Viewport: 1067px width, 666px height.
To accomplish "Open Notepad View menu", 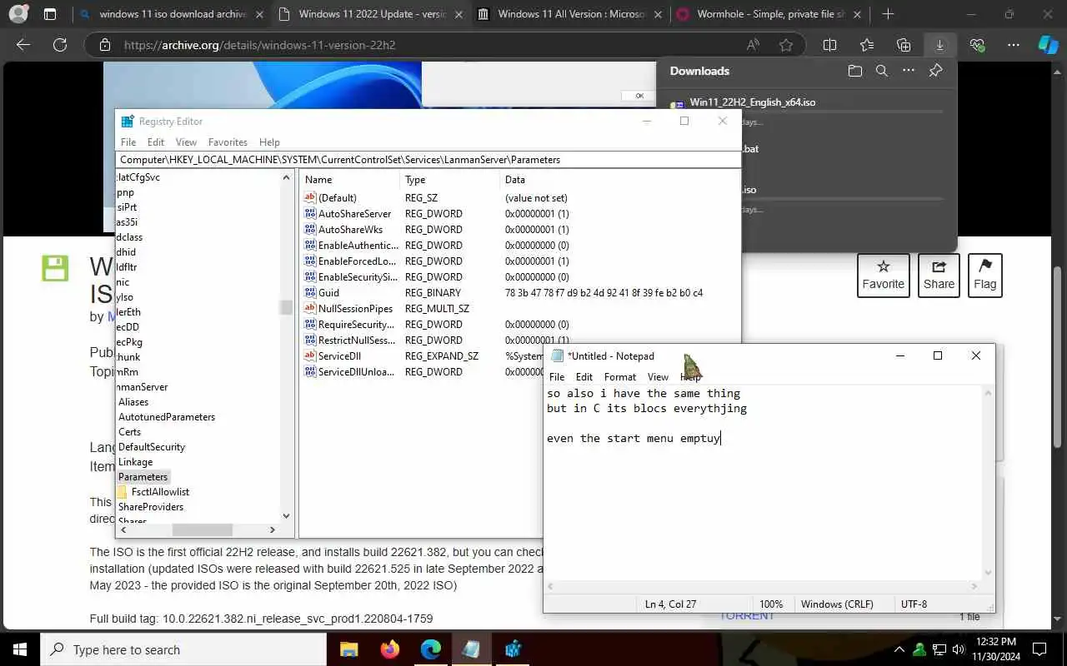I will coord(658,377).
